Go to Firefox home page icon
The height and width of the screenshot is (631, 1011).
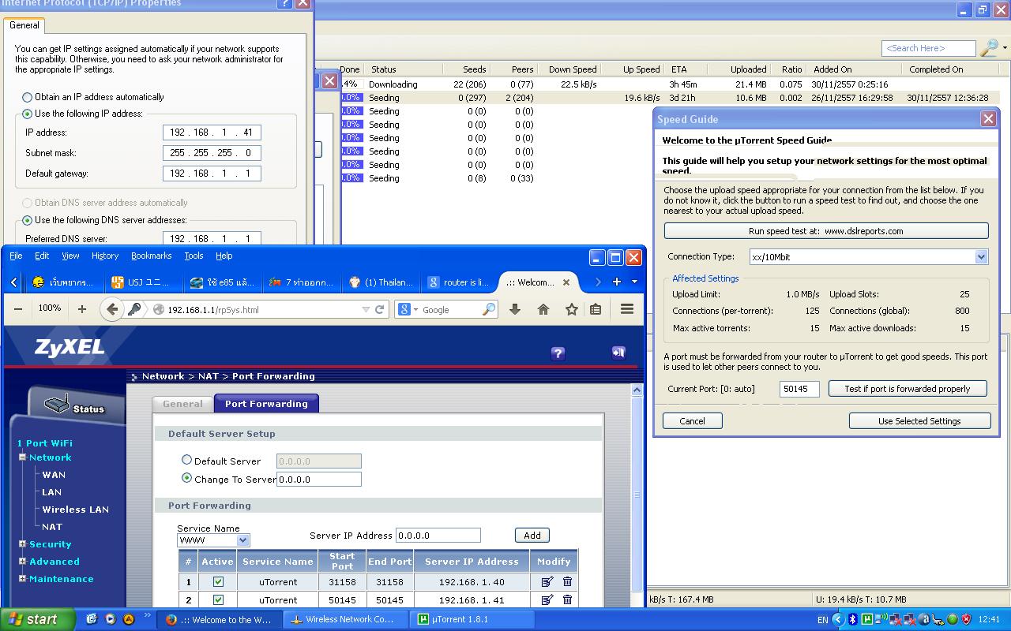click(543, 309)
